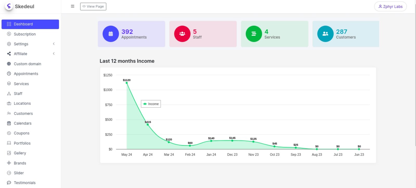416x188 pixels.
Task: Open the Dashboard menu item
Action: pyautogui.click(x=30, y=24)
